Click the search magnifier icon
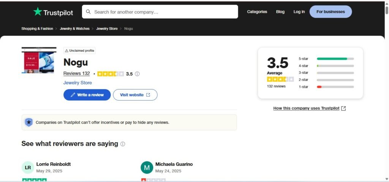This screenshot has height=182, width=389. [88, 12]
